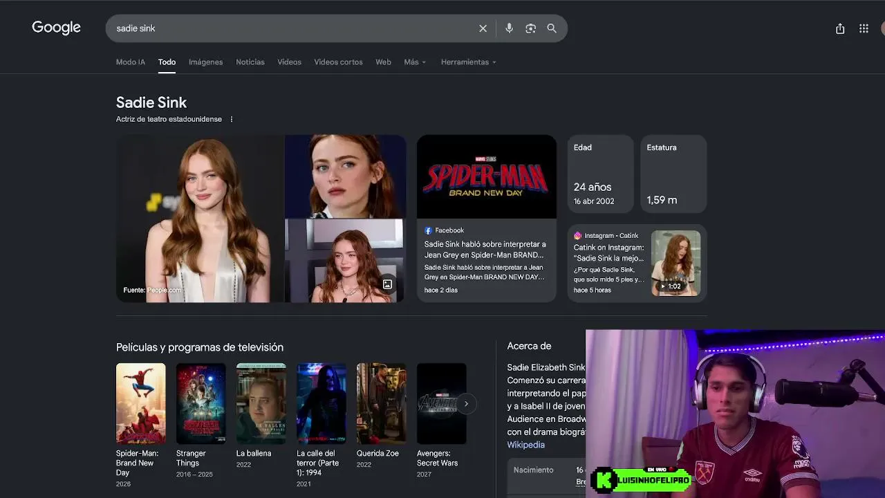Screen dimensions: 885x498
Task: Expand the Más dropdown
Action: tap(415, 62)
